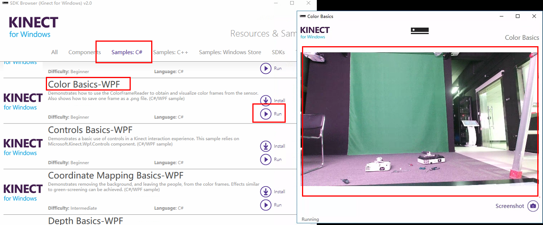This screenshot has width=543, height=225.
Task: Click the Screenshot camera icon in Color Basics
Action: tap(533, 206)
